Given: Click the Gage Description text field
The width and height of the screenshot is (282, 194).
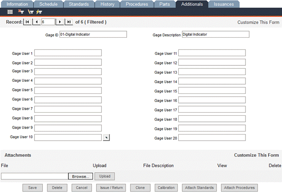Looking at the screenshot, I should tap(215, 34).
